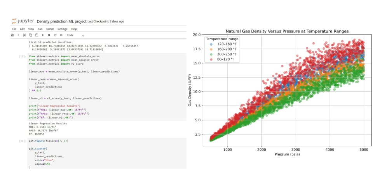
Task: Open the Help menu
Action: (74, 29)
